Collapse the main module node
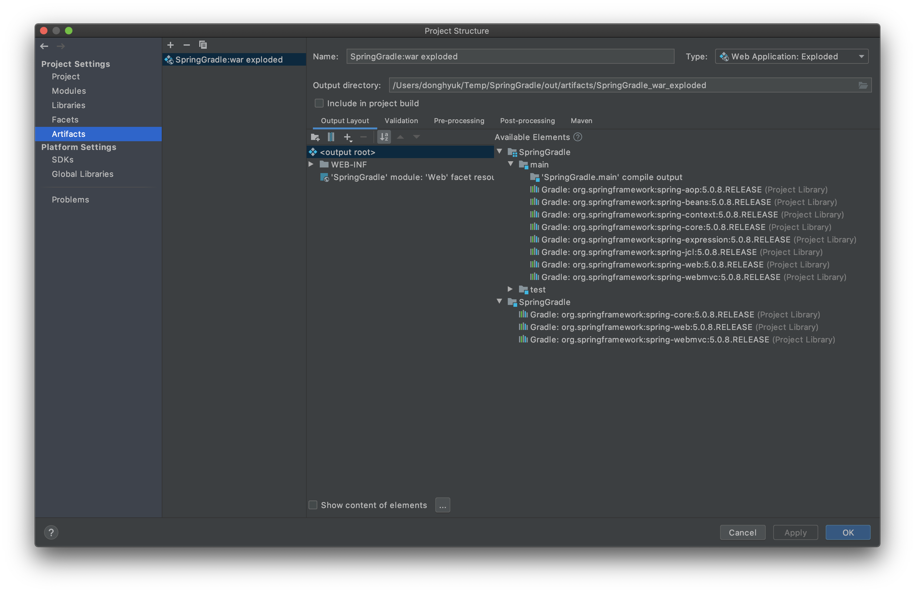The image size is (915, 593). pyautogui.click(x=510, y=164)
